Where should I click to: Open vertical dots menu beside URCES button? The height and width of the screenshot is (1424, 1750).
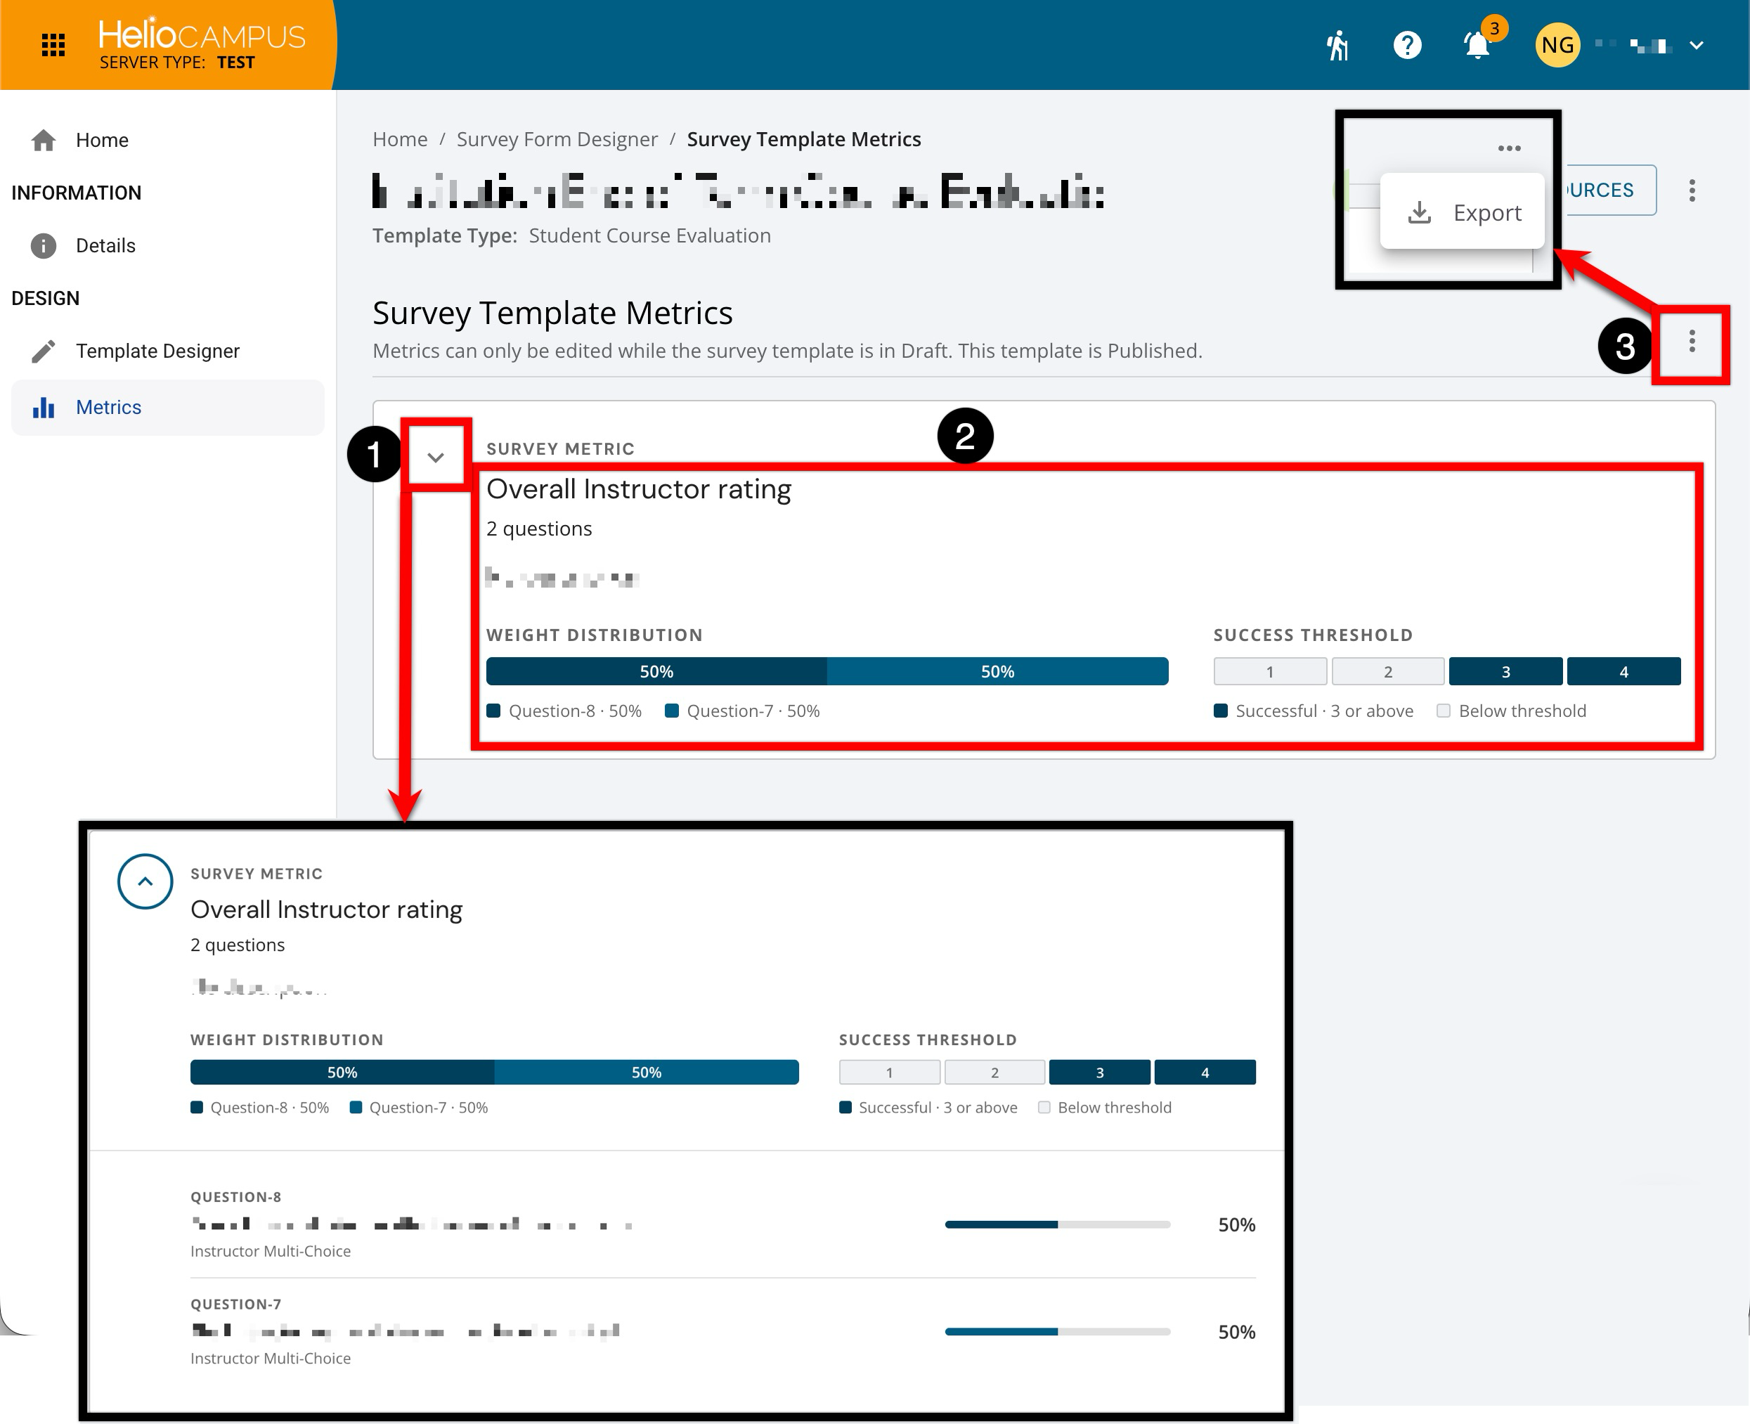click(x=1692, y=190)
